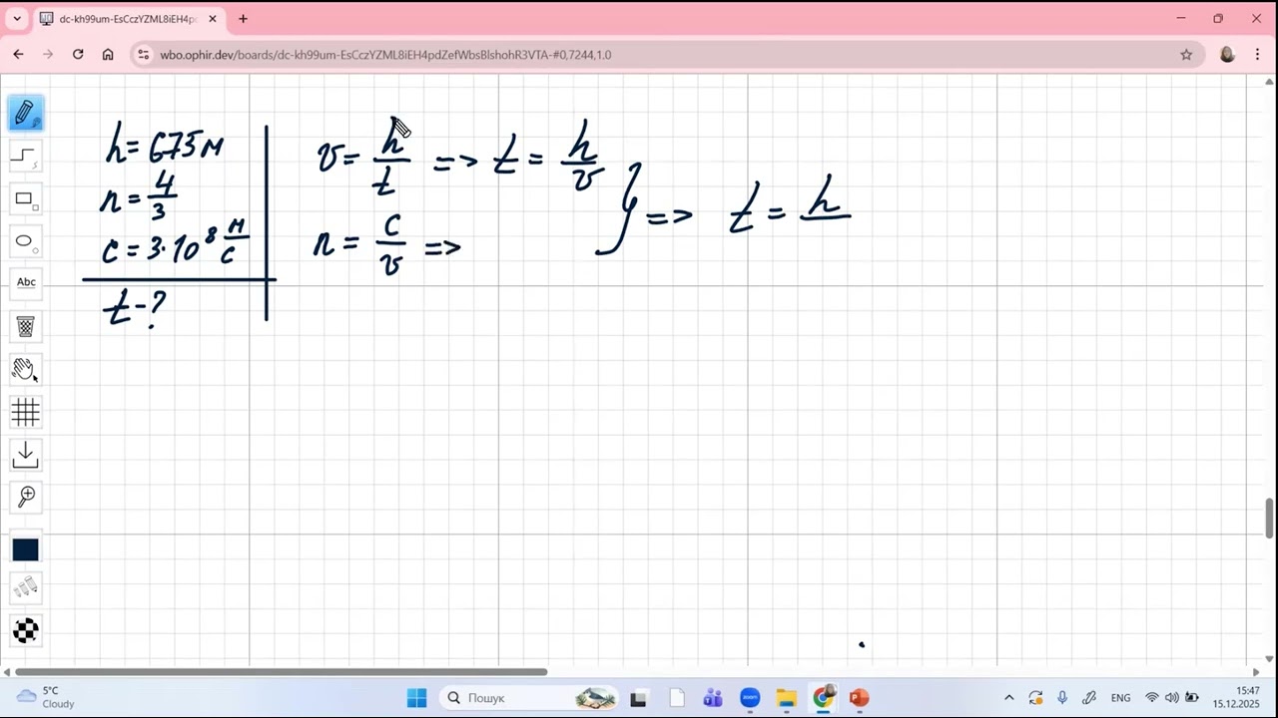Select the Abc text tool
1278x718 pixels.
[x=26, y=282]
